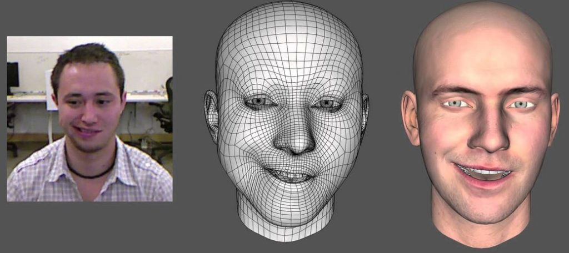Click the computer monitor in the webcam background

coord(12,75)
